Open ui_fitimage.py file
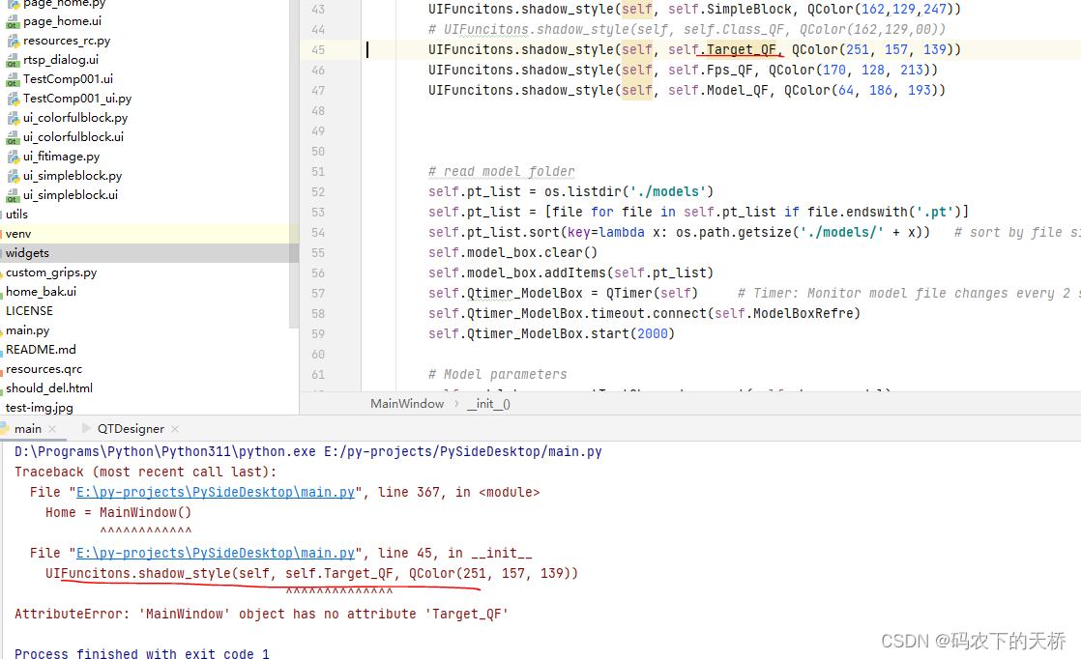The image size is (1081, 659). [61, 157]
